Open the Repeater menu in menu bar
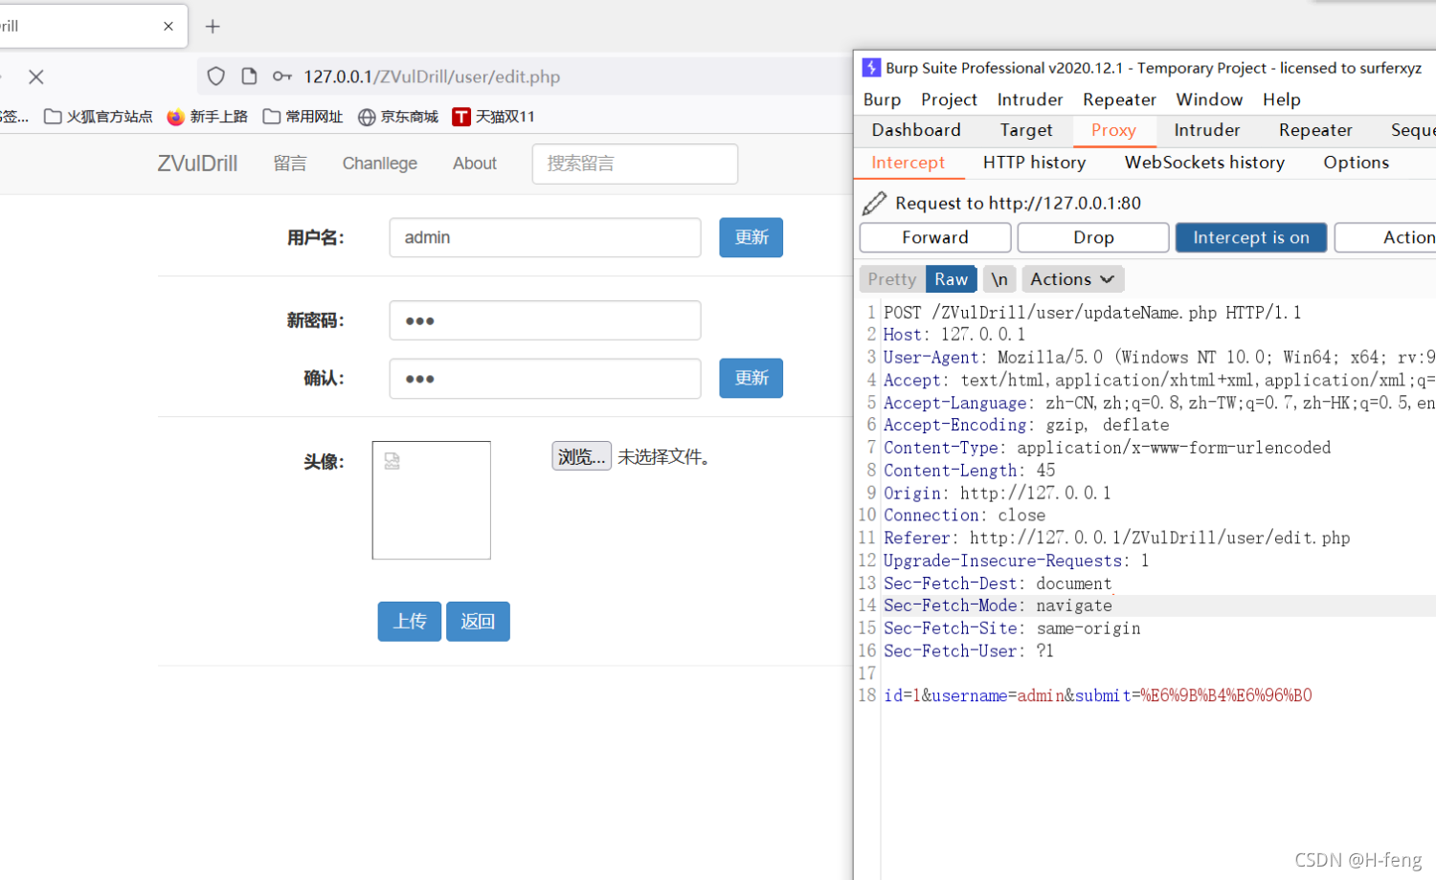 1119,99
